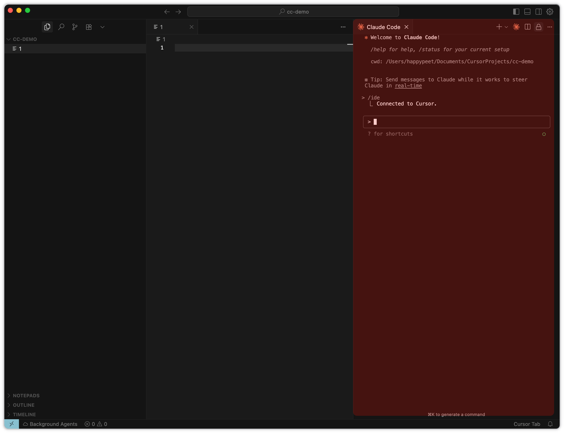Toggle the primary sidebar layout button

point(516,11)
